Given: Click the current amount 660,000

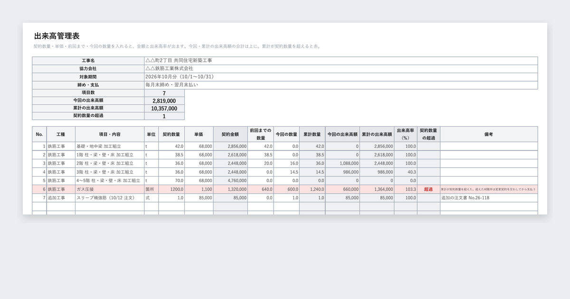Looking at the screenshot, I should pos(342,189).
